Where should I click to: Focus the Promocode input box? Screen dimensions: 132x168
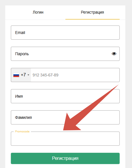[65, 139]
